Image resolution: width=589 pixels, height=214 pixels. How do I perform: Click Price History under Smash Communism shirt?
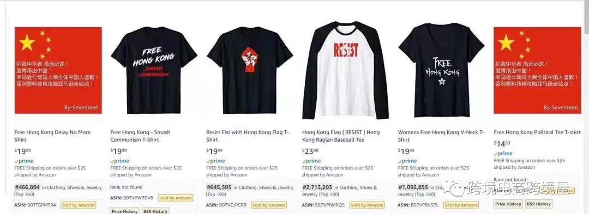pos(125,211)
